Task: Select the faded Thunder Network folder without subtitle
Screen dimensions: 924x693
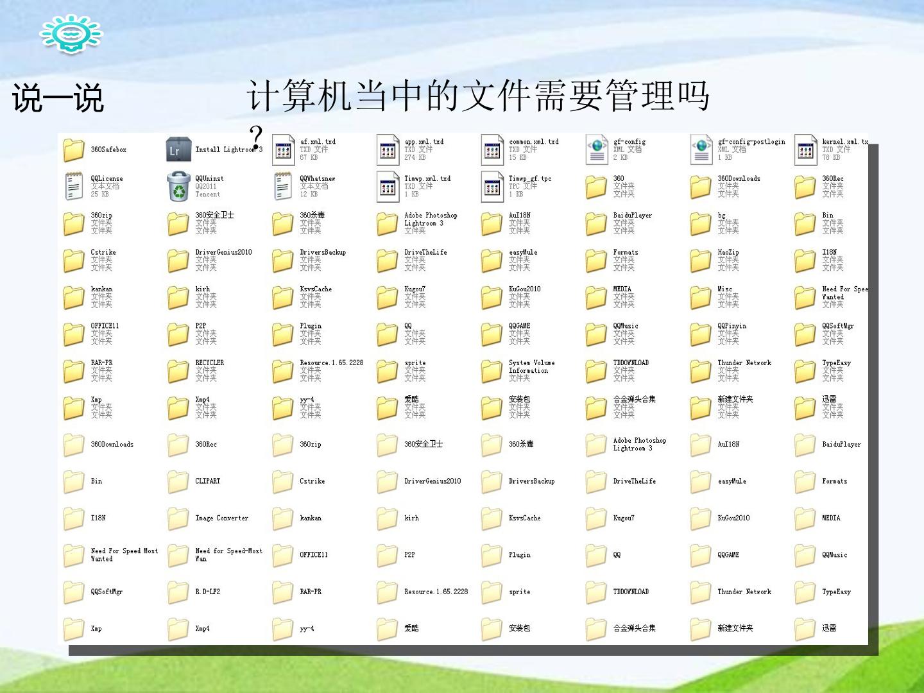Action: tap(701, 592)
